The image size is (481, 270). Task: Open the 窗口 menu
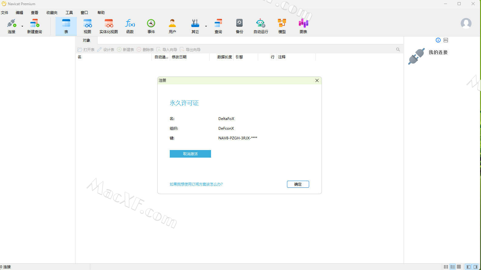[x=84, y=13]
